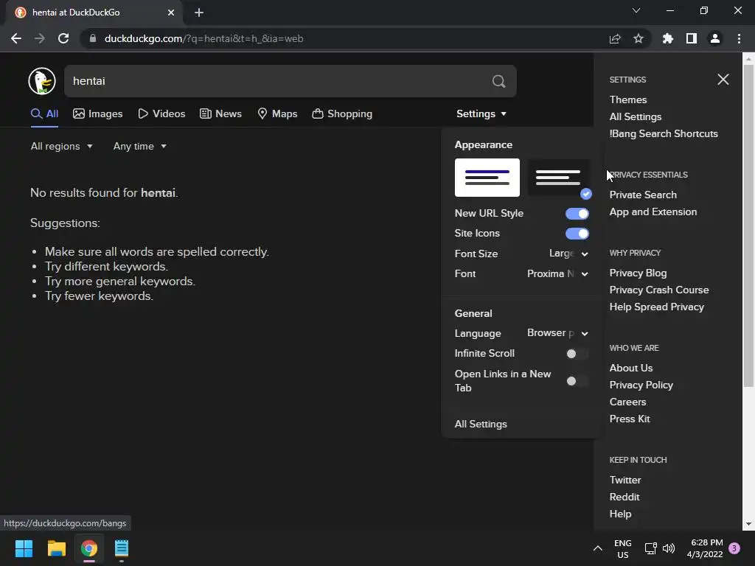Switch to Shopping tab
755x566 pixels.
[342, 114]
